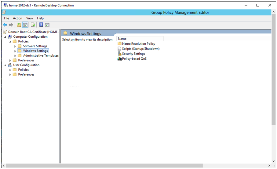277x169 pixels.
Task: Click the Computer Configuration icon
Action: click(10, 37)
